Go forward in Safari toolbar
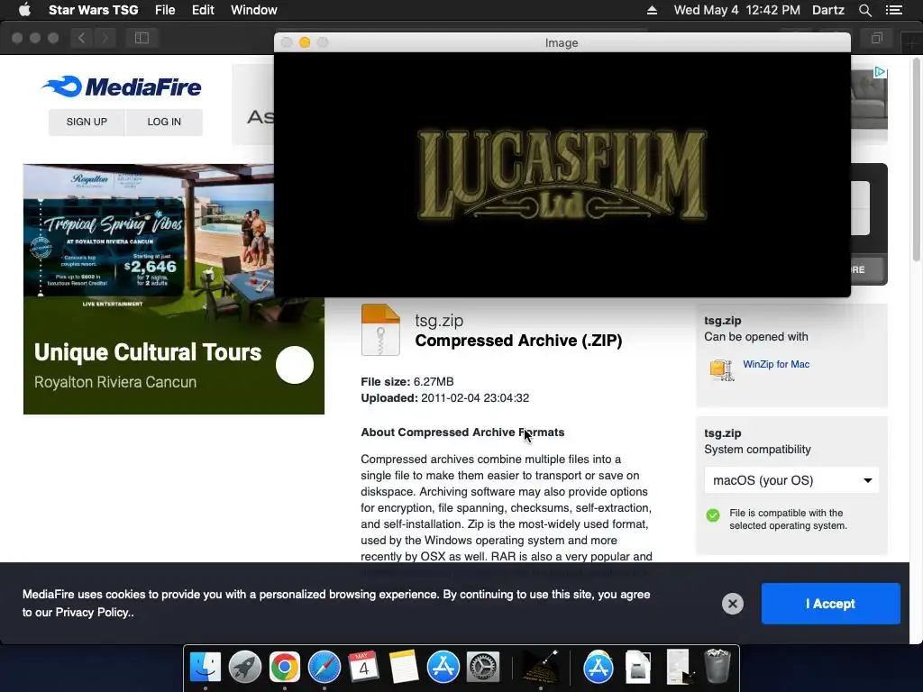Viewport: 923px width, 692px height. [105, 38]
